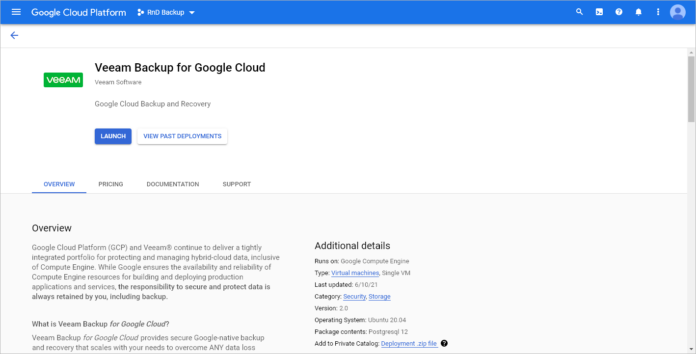Viewport: 696px width, 354px height.
Task: Click 'Runs on: Google Compute Engine' text
Action: (362, 261)
